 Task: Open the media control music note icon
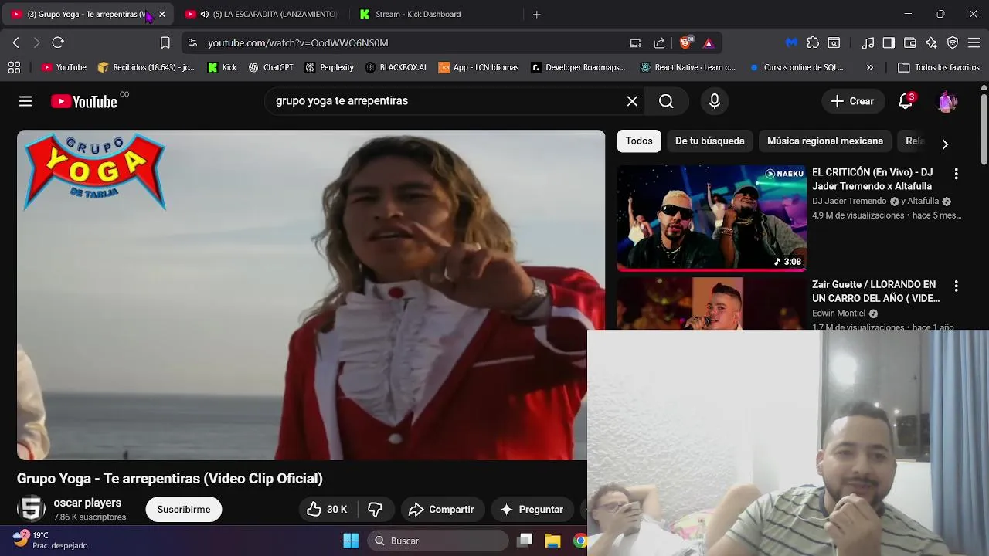pos(868,42)
